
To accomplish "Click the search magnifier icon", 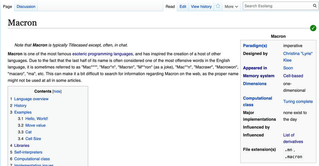I will (x=315, y=6).
